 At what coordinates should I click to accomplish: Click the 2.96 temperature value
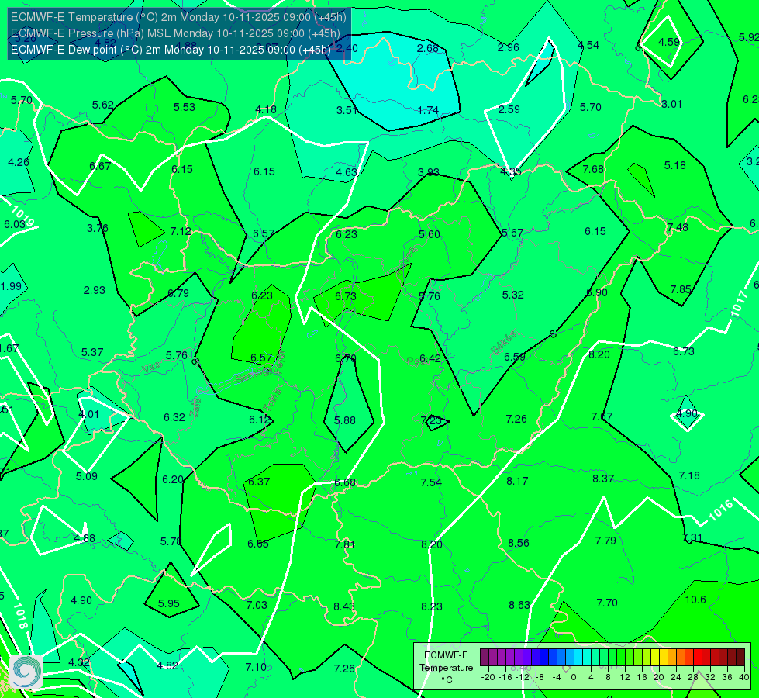[x=509, y=47]
